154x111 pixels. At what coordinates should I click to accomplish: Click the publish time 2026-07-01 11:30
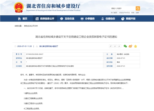pyautogui.click(x=24, y=46)
